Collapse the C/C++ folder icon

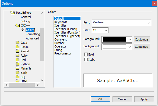coord(17,25)
